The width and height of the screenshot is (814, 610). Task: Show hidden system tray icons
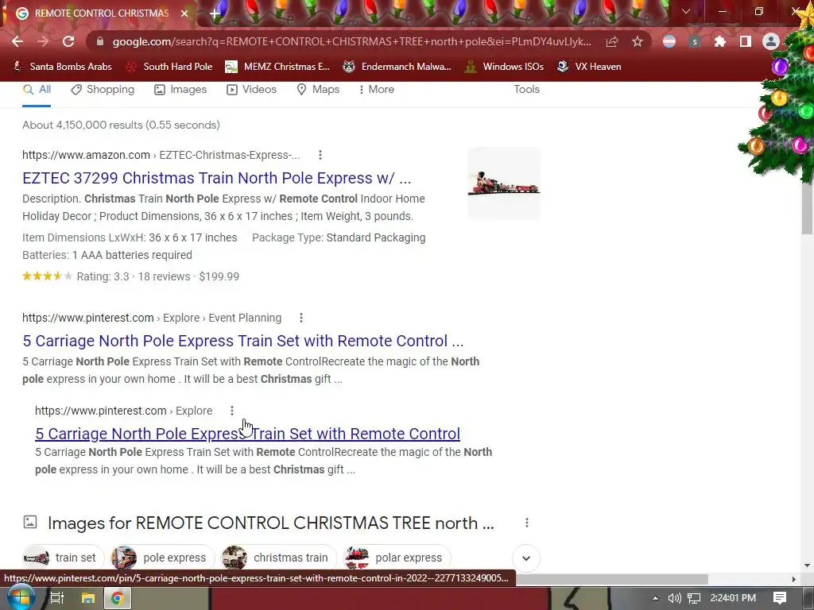click(655, 598)
